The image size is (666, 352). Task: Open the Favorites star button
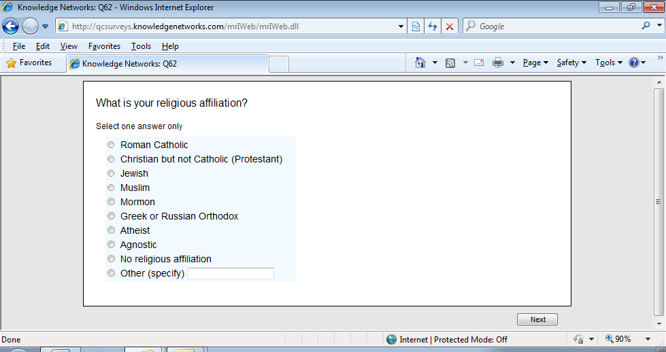[x=29, y=63]
